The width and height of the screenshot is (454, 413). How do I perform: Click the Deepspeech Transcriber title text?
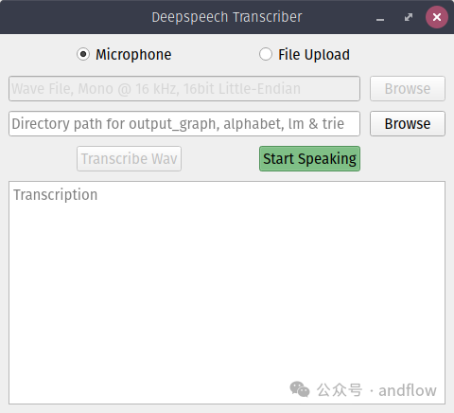pos(227,17)
